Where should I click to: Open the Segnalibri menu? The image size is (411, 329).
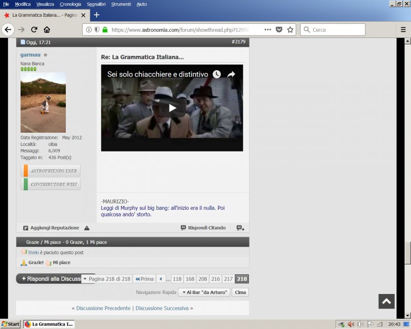96,4
